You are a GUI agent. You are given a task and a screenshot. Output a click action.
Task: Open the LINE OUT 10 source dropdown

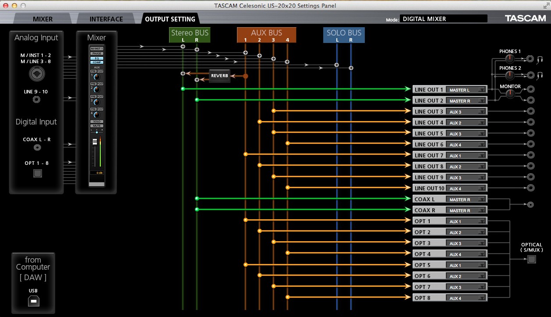coord(466,189)
